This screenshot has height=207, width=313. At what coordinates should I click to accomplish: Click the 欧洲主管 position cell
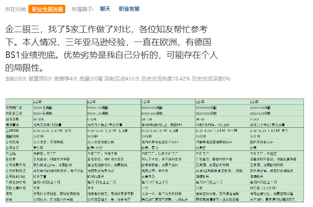(40, 177)
